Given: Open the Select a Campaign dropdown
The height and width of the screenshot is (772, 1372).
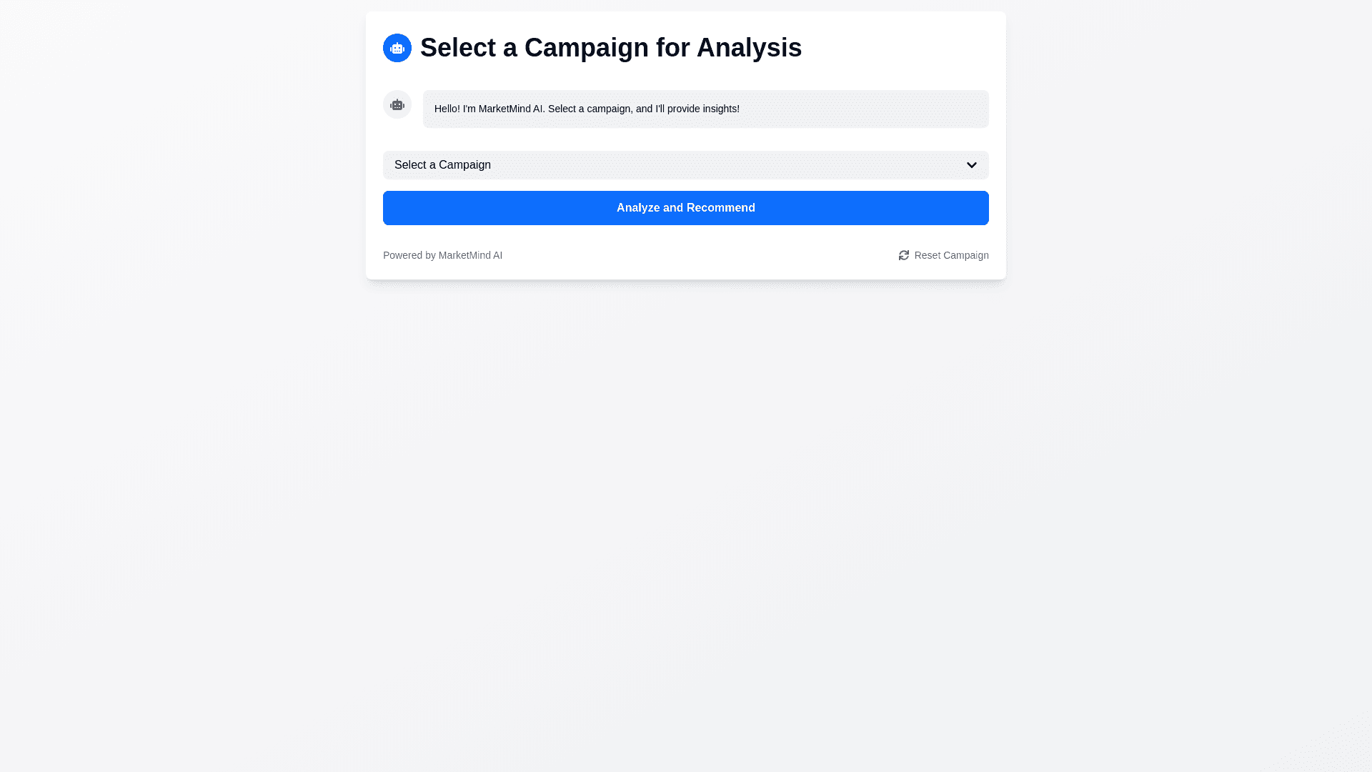Looking at the screenshot, I should (x=685, y=165).
